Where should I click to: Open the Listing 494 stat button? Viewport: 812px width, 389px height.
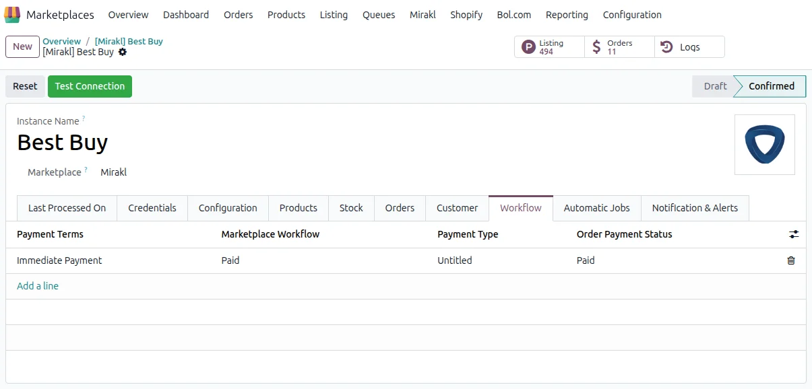pos(549,47)
